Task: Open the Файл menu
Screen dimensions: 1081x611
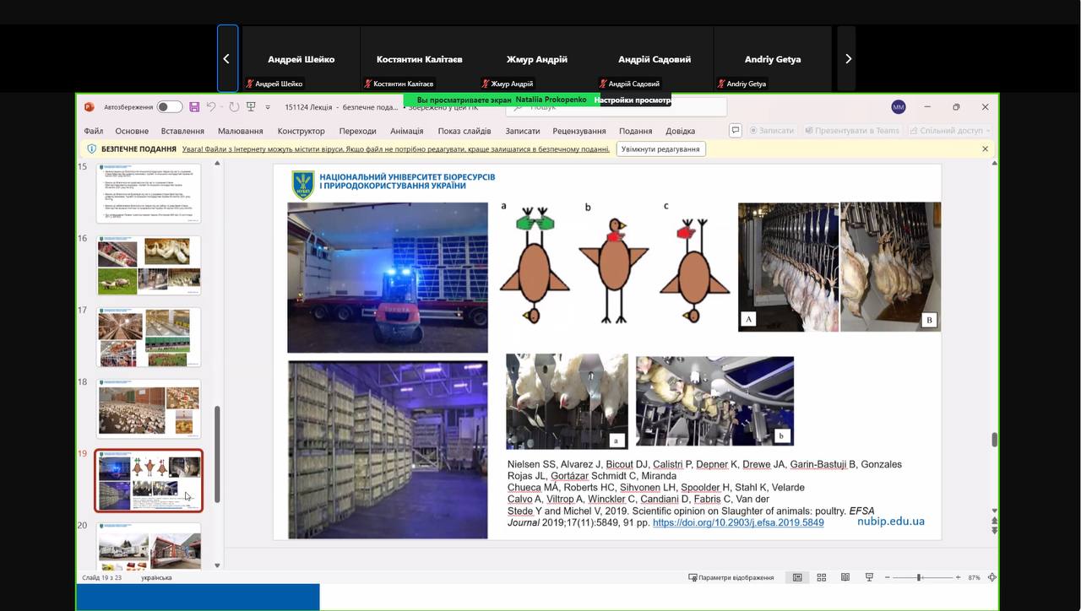Action: pos(93,131)
